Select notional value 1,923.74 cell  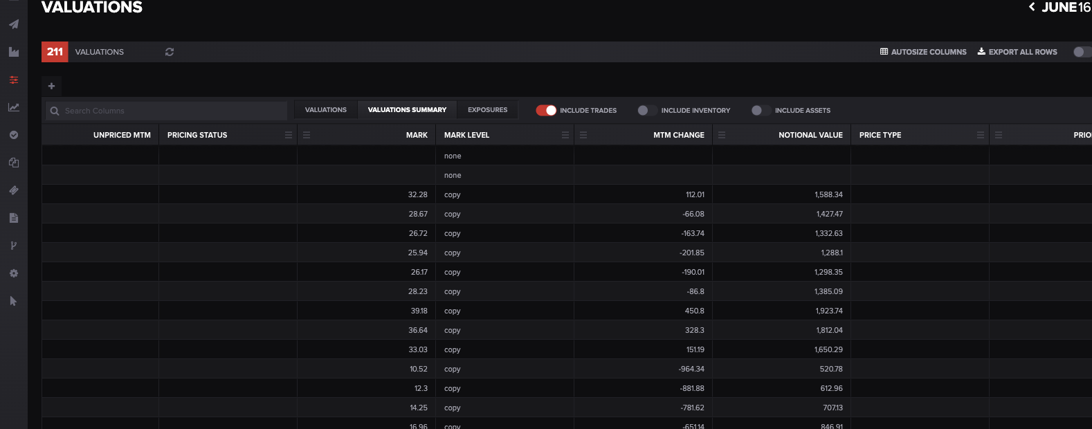coord(781,311)
